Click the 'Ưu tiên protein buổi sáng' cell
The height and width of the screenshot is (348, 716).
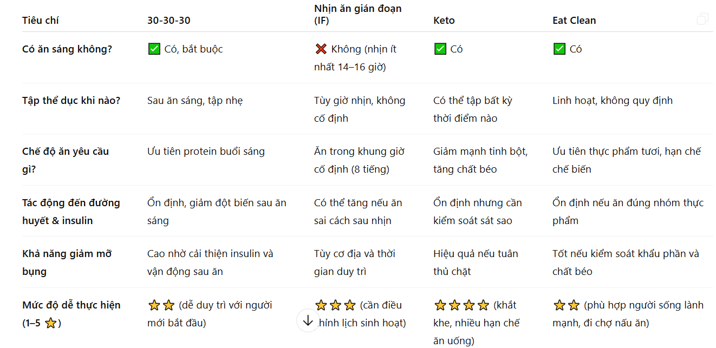[206, 152]
